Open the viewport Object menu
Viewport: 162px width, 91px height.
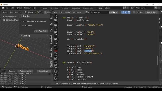(18, 12)
